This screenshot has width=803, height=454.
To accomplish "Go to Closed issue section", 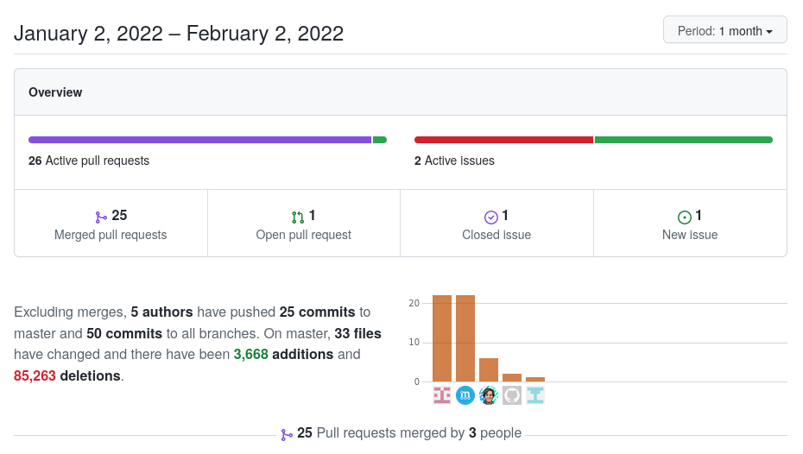I will coord(496,235).
